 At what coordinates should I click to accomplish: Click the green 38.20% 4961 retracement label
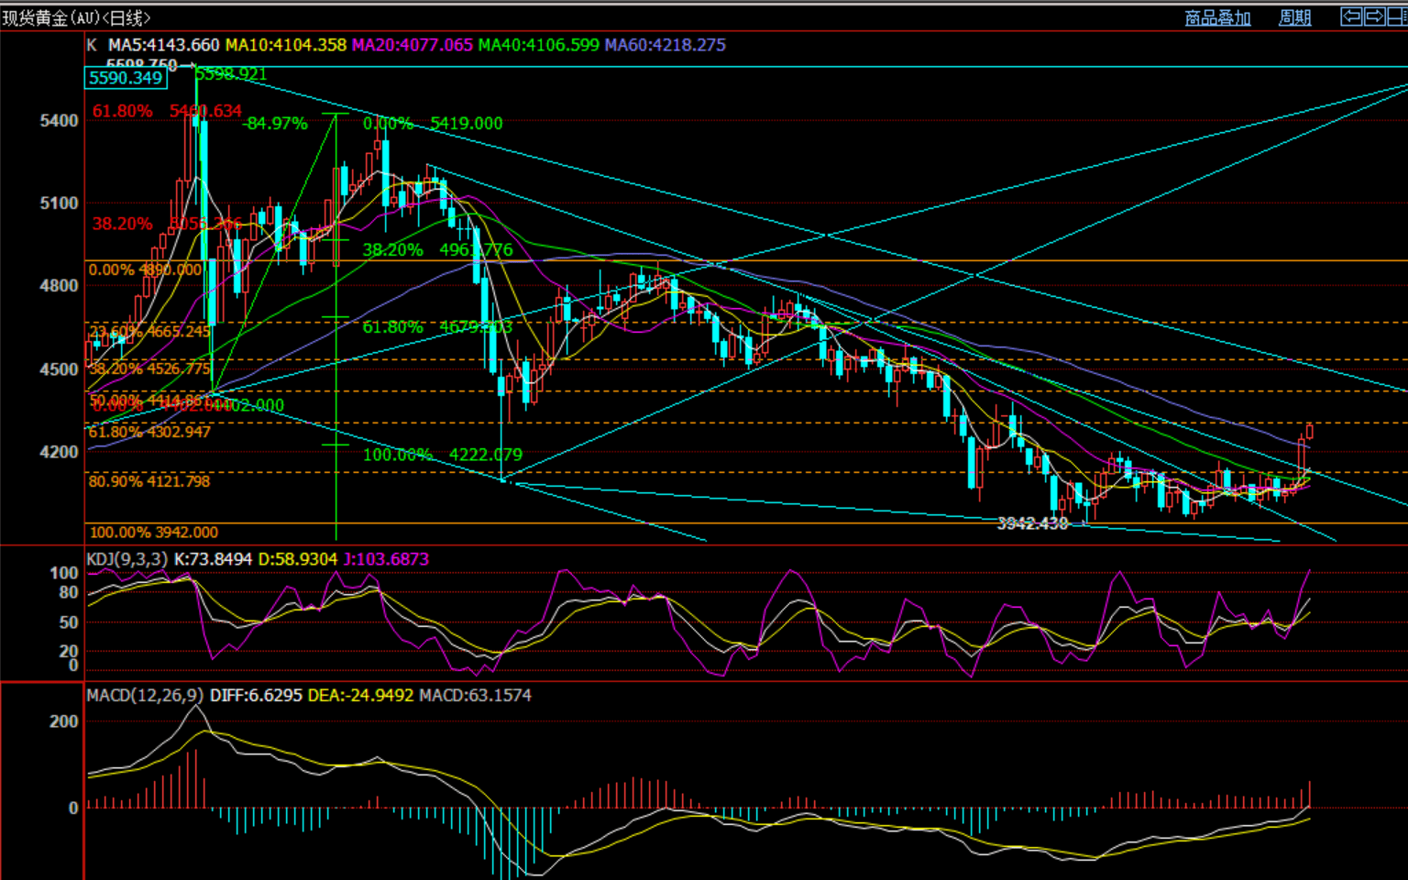pyautogui.click(x=437, y=250)
